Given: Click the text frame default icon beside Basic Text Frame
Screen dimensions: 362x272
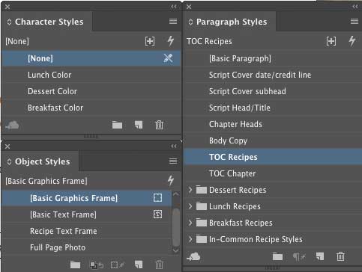Looking at the screenshot, I should click(157, 214).
